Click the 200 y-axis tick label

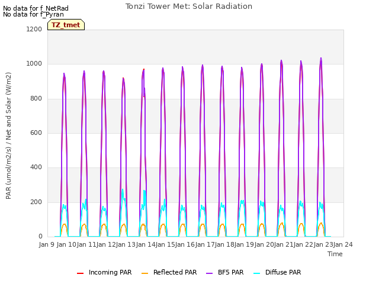tap(36, 202)
